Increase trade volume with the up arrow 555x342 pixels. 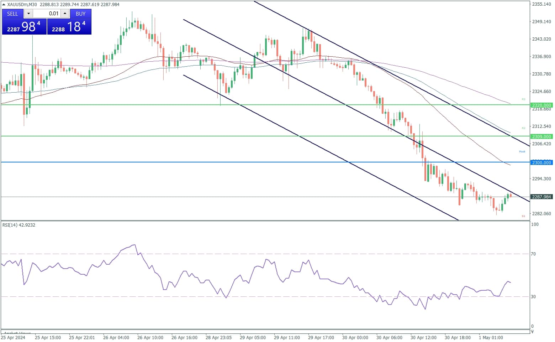(x=65, y=14)
